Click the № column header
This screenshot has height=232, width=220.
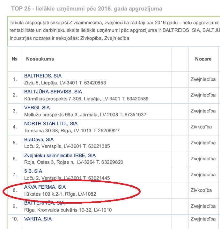(x=15, y=59)
